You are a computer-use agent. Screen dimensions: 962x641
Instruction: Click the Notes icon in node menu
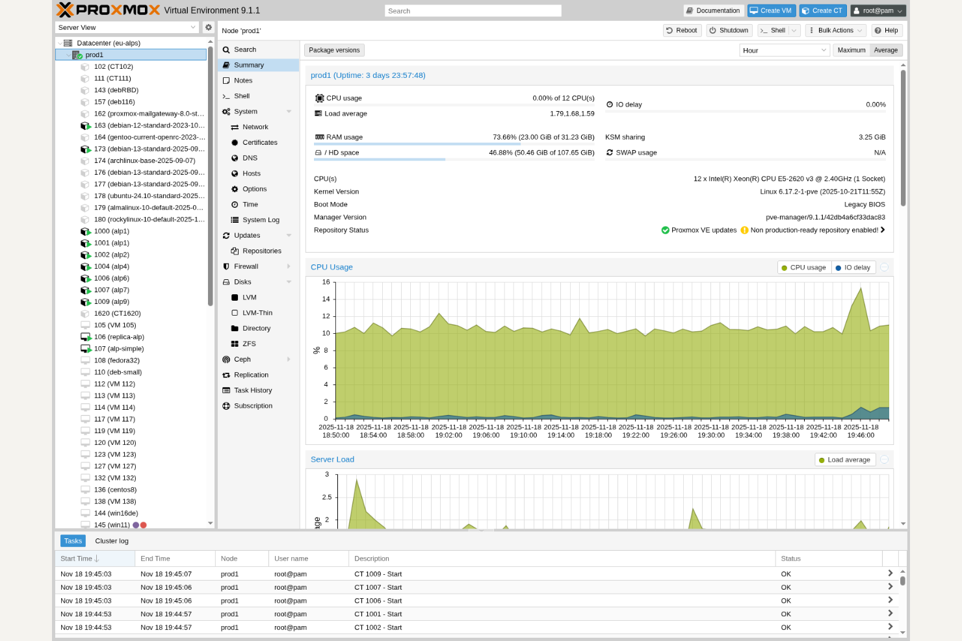pos(226,81)
